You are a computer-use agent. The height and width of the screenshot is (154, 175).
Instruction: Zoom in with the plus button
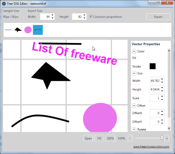tap(167, 138)
